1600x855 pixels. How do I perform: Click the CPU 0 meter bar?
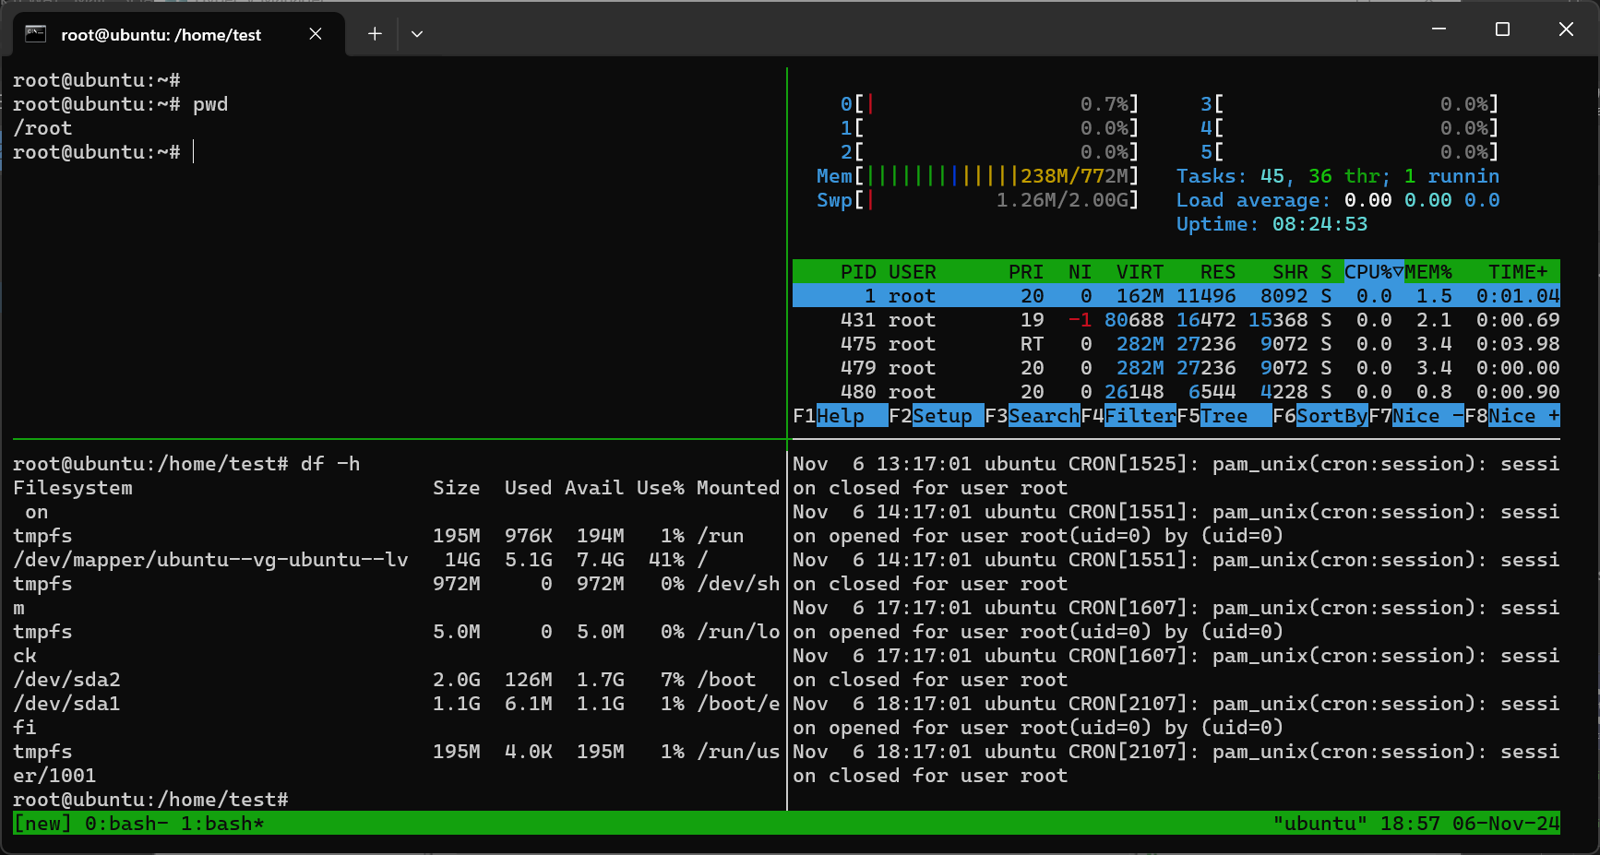point(990,104)
